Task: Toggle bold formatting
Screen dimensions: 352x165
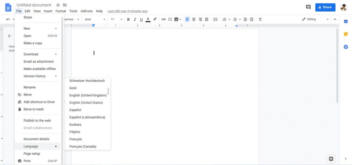Action: pyautogui.click(x=128, y=19)
